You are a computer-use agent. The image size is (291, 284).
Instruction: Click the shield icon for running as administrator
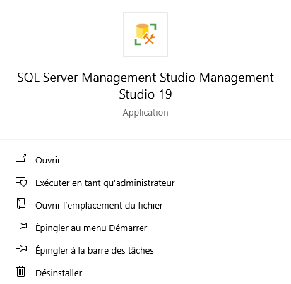pyautogui.click(x=21, y=182)
